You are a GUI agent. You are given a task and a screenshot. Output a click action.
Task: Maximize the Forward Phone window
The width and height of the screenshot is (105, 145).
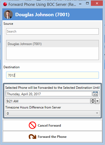(87, 3)
